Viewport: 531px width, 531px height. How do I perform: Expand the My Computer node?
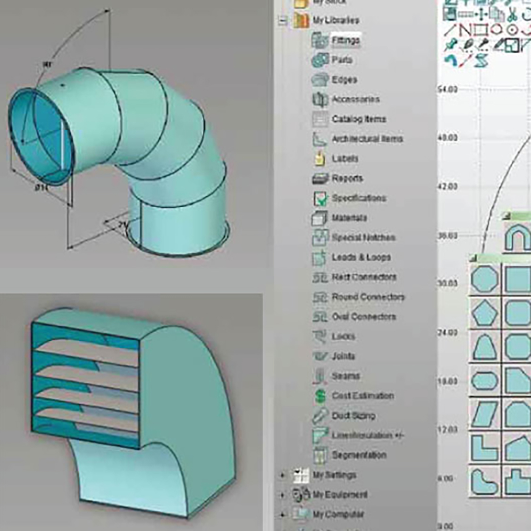tap(282, 514)
